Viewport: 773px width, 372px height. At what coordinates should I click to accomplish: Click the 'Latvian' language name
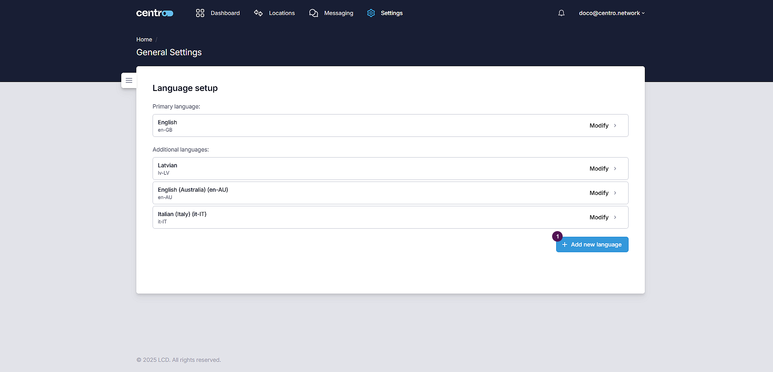click(x=168, y=165)
